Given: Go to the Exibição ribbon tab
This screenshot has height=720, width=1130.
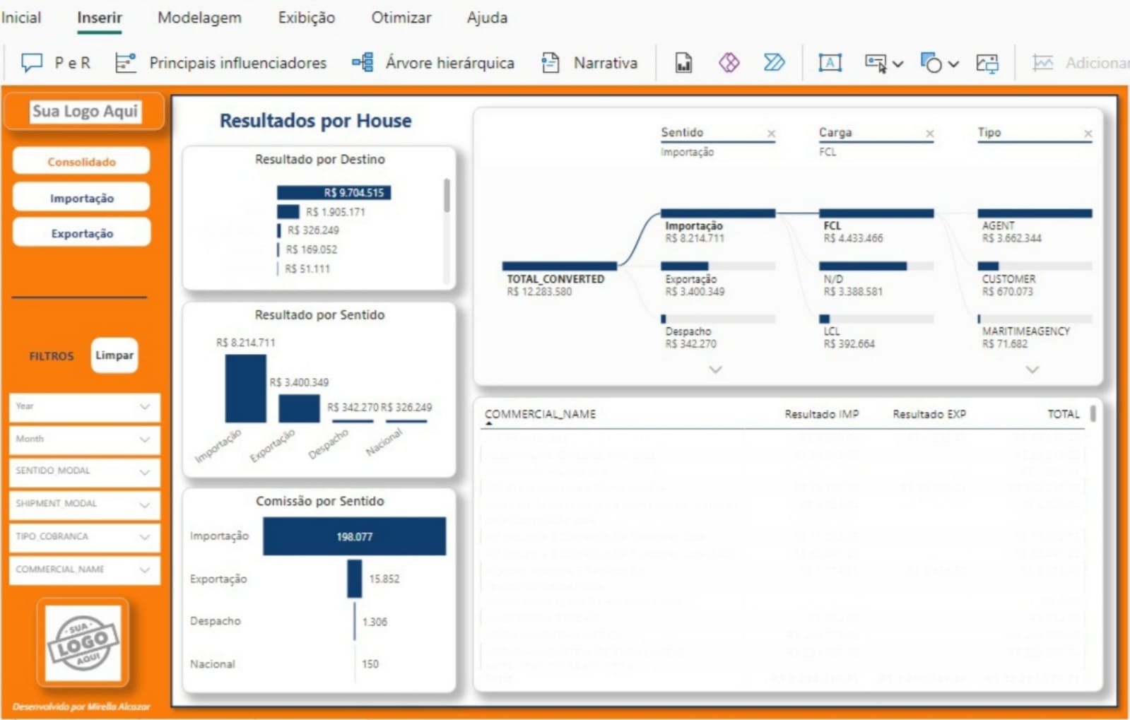Looking at the screenshot, I should tap(307, 18).
